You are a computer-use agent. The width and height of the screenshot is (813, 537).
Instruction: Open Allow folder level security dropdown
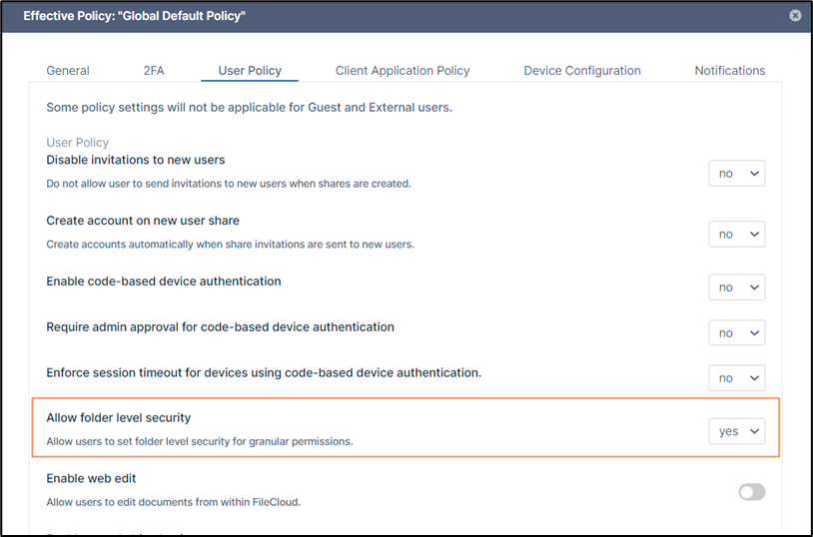[737, 431]
